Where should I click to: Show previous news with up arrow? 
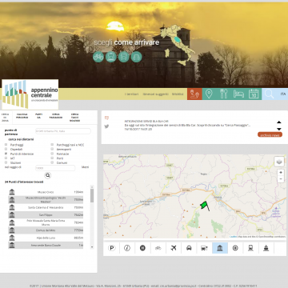[279, 122]
